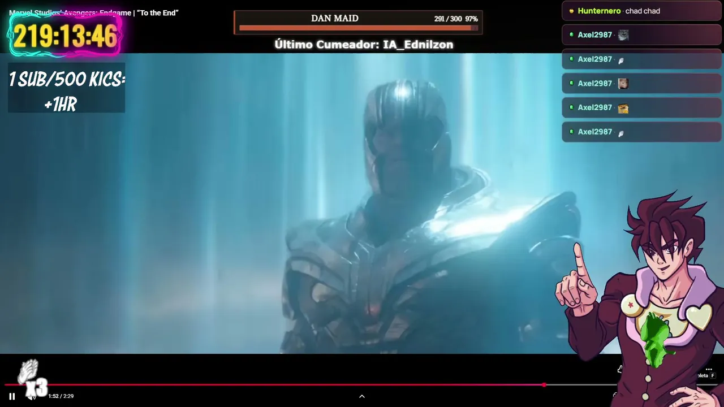
Task: Click the yellow box emote from Axel2987
Action: (623, 108)
